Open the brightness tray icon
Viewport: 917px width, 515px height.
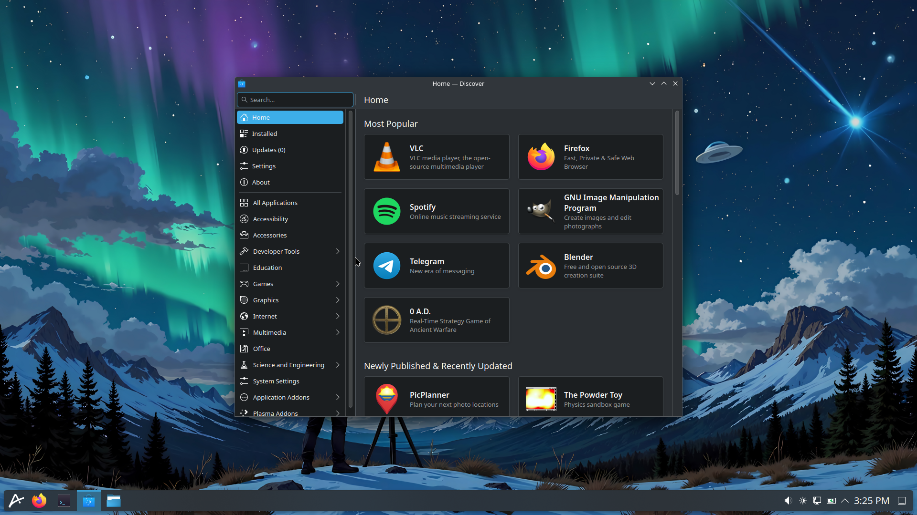803,501
